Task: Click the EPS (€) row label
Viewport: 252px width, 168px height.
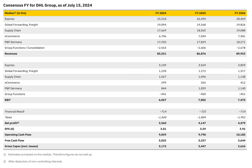Action: coord(10,129)
